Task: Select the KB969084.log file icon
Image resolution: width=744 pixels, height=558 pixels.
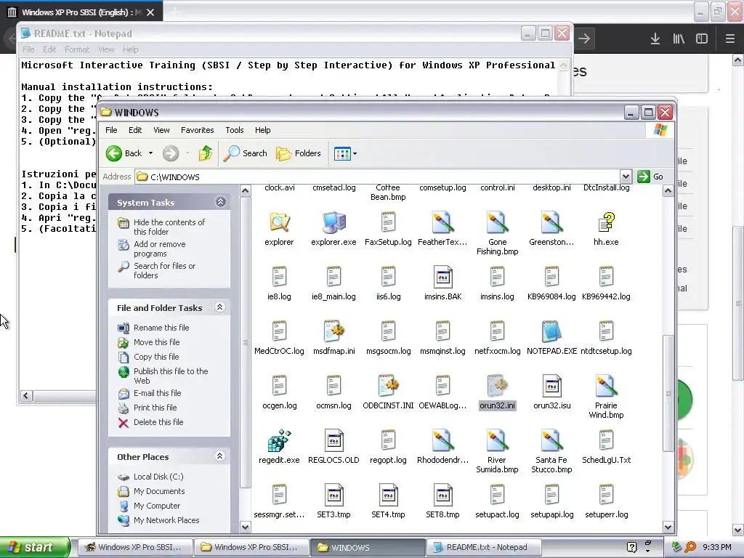Action: point(551,277)
